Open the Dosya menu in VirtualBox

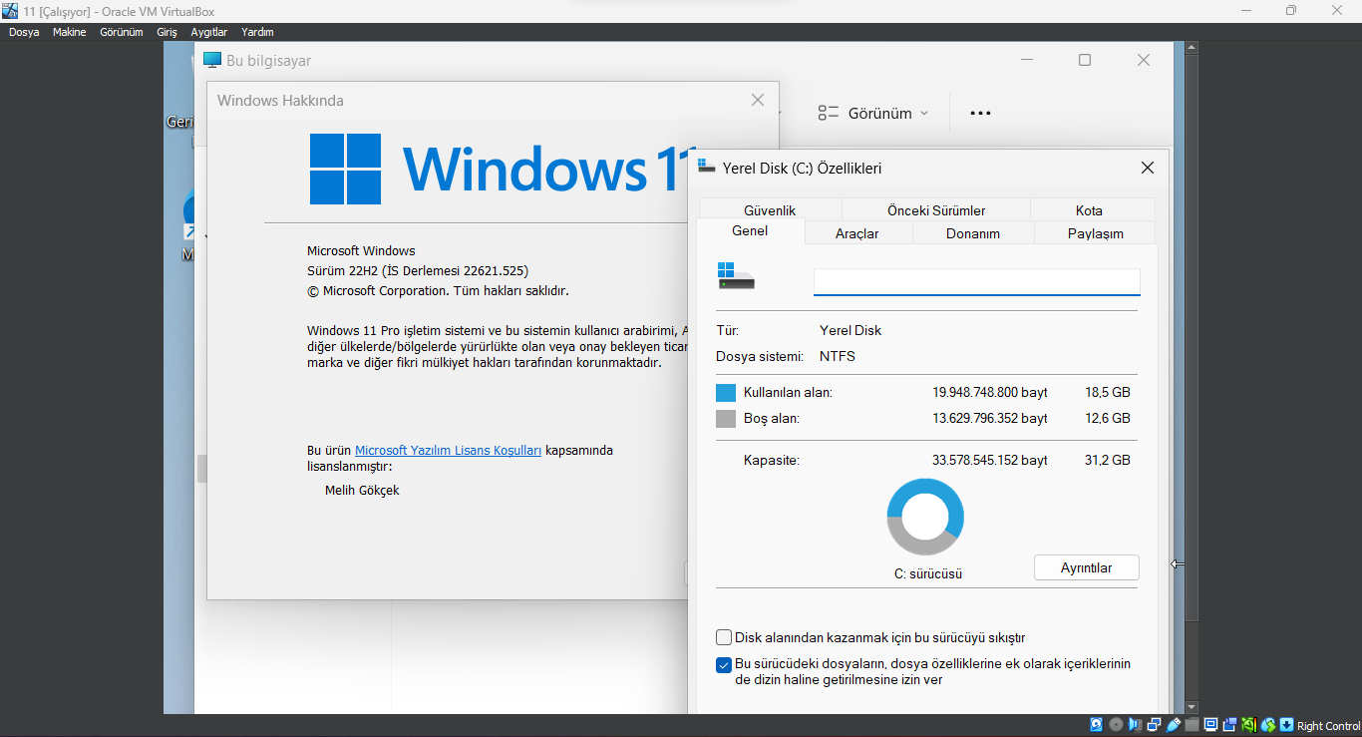click(x=24, y=32)
